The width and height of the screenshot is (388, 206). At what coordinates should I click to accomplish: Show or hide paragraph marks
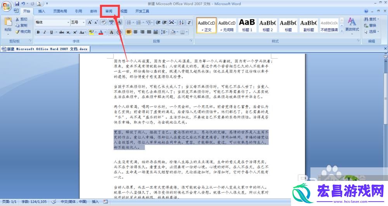[189, 22]
